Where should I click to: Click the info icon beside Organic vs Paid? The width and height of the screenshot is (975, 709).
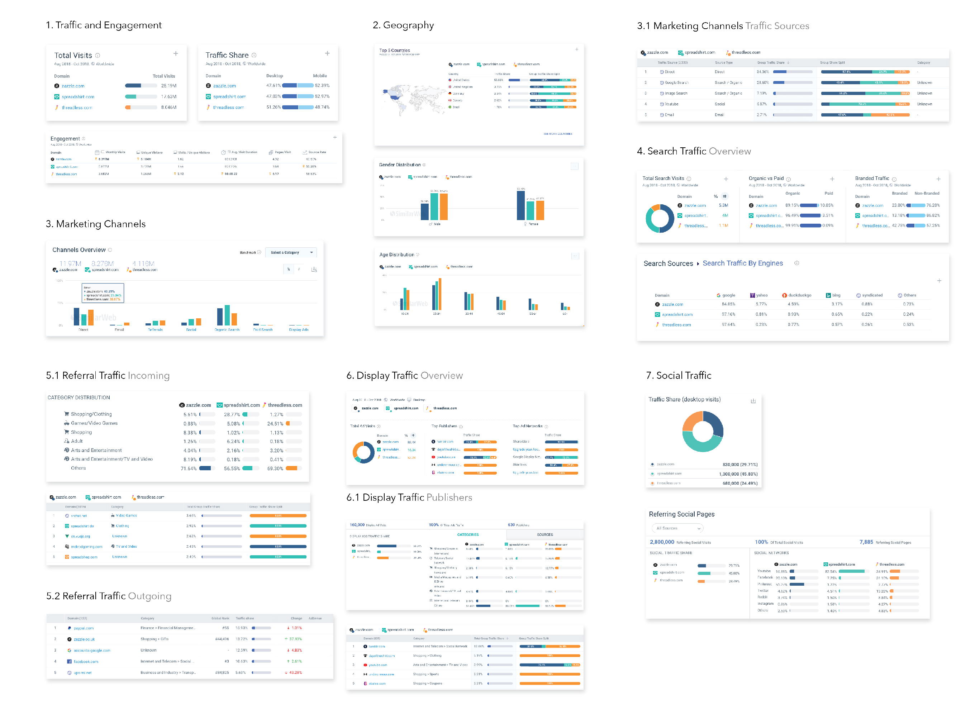(789, 179)
